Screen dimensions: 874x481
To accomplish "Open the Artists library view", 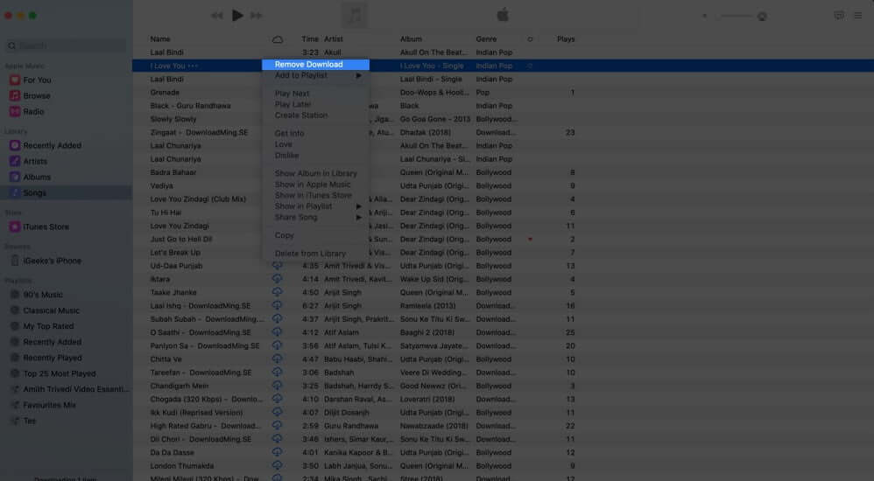I will point(34,161).
